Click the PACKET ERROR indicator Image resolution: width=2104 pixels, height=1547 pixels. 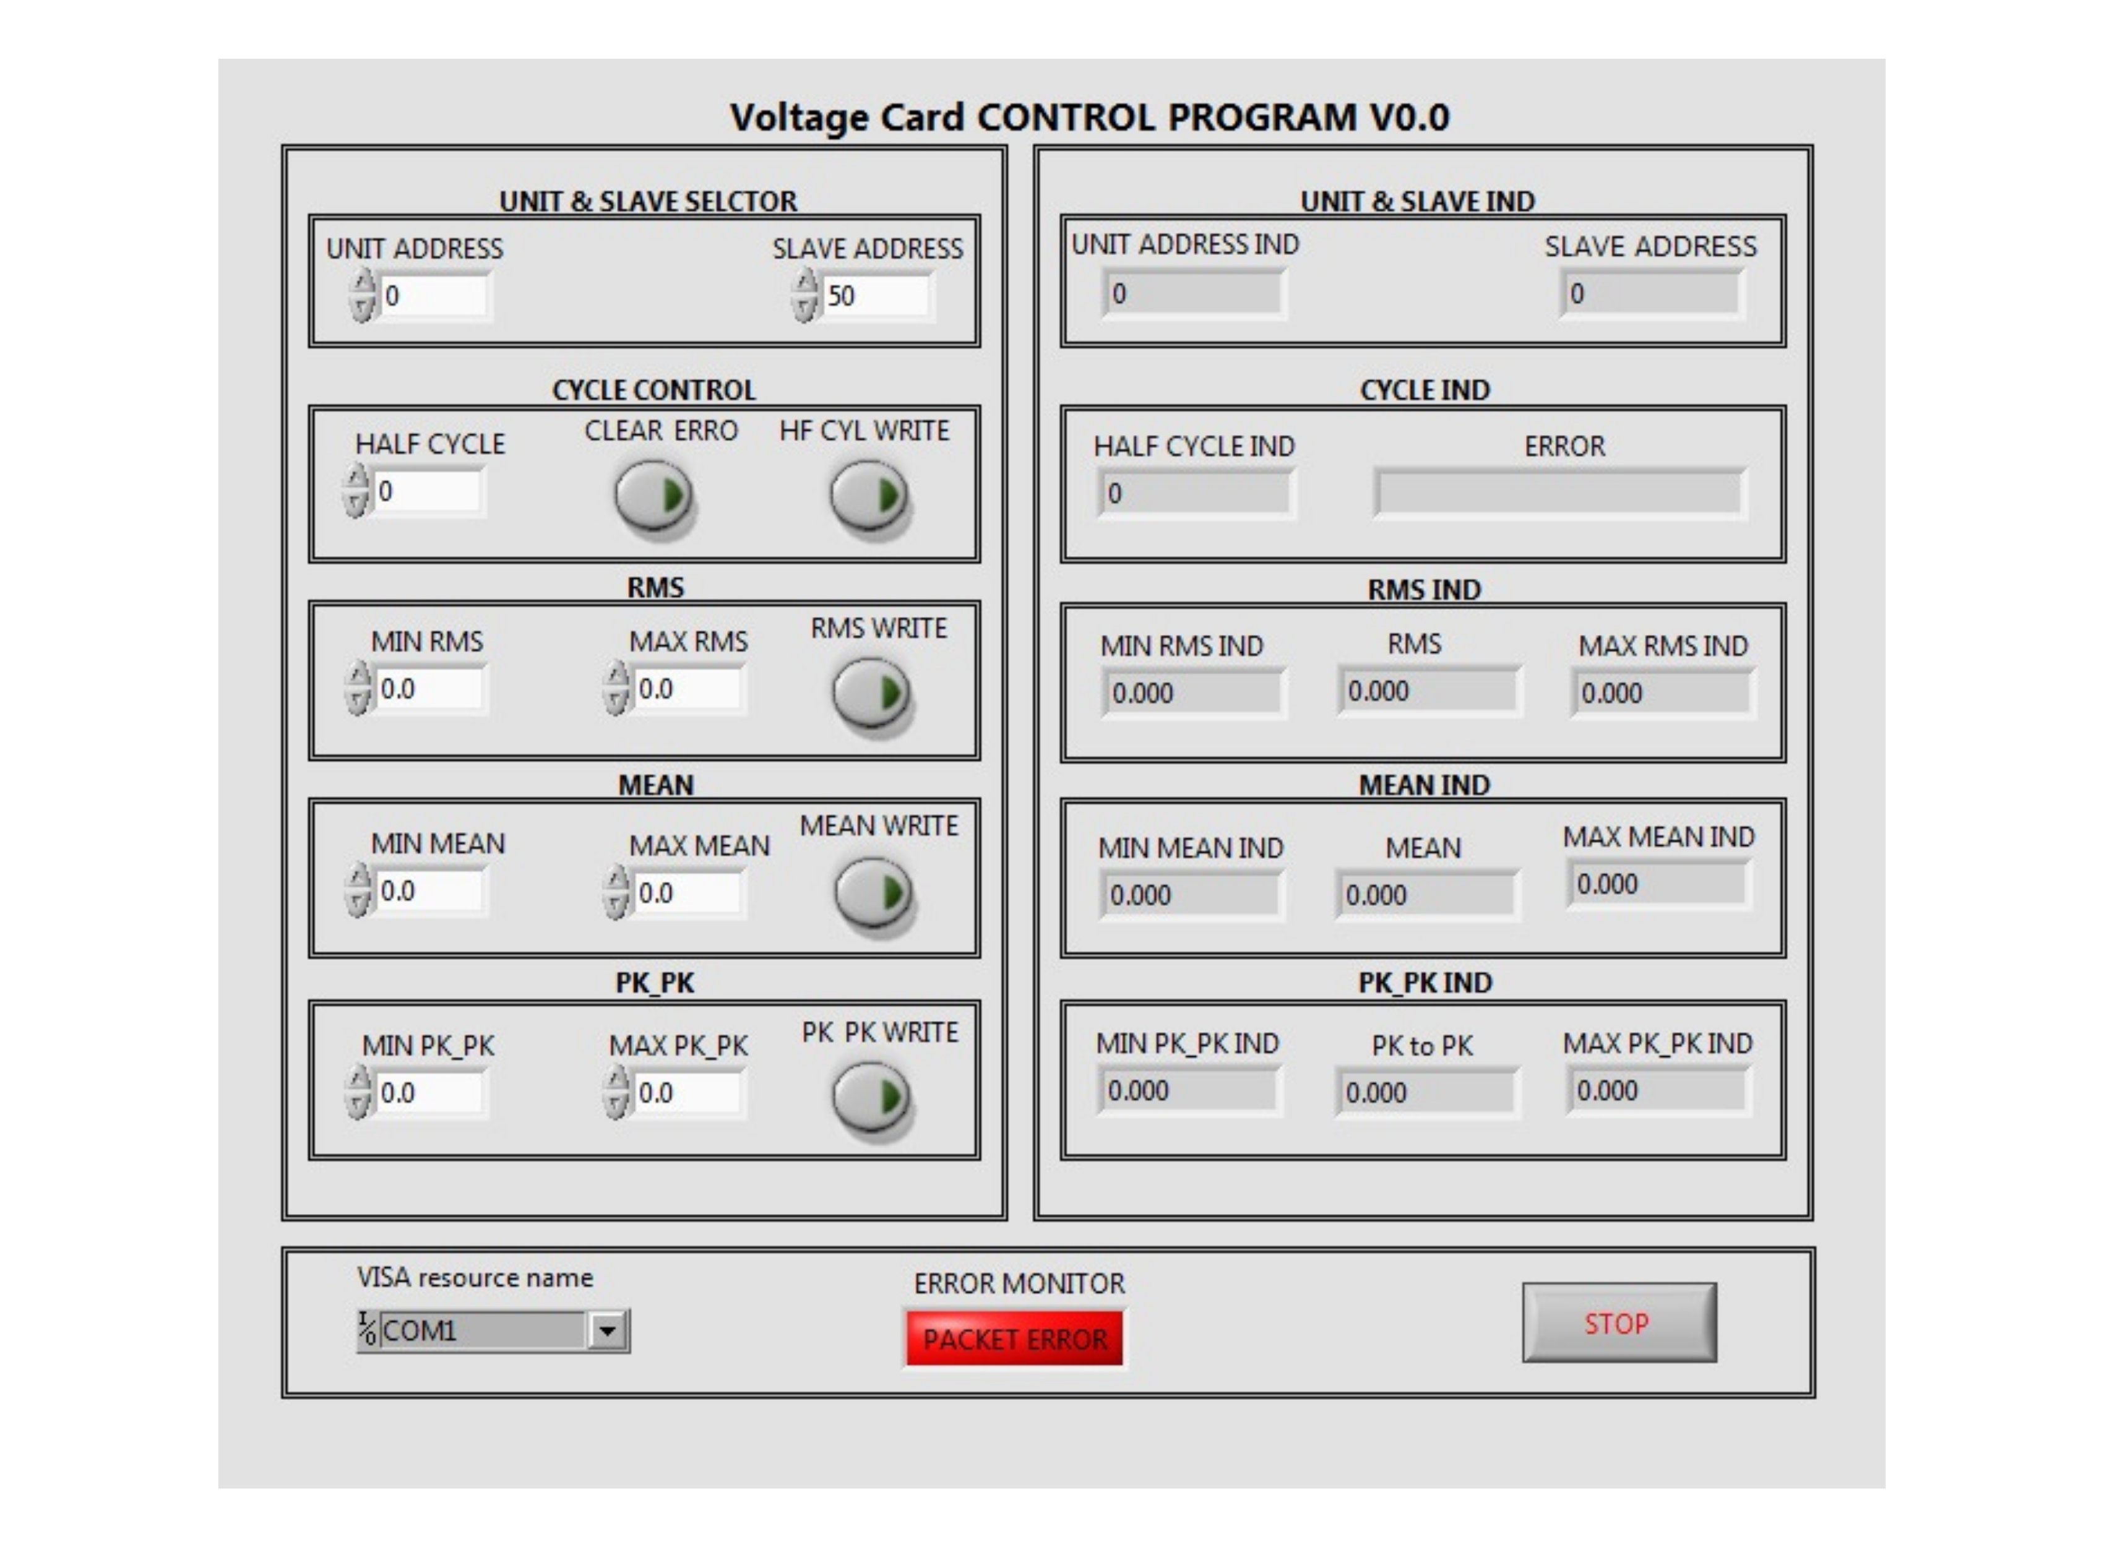(x=1014, y=1339)
